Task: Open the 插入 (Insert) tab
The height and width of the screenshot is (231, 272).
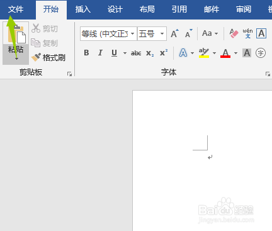Action: click(x=83, y=9)
